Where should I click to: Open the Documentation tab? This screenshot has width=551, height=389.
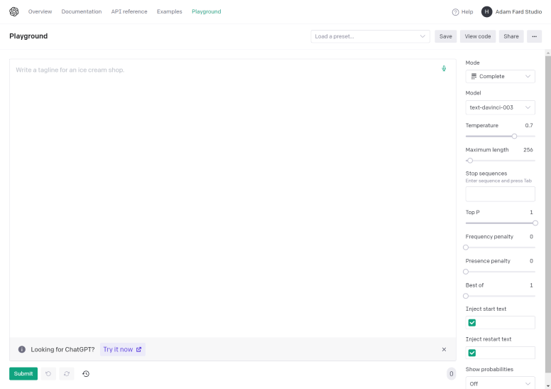pyautogui.click(x=82, y=11)
